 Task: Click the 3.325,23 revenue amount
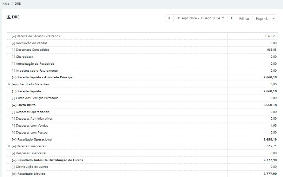pos(270,36)
